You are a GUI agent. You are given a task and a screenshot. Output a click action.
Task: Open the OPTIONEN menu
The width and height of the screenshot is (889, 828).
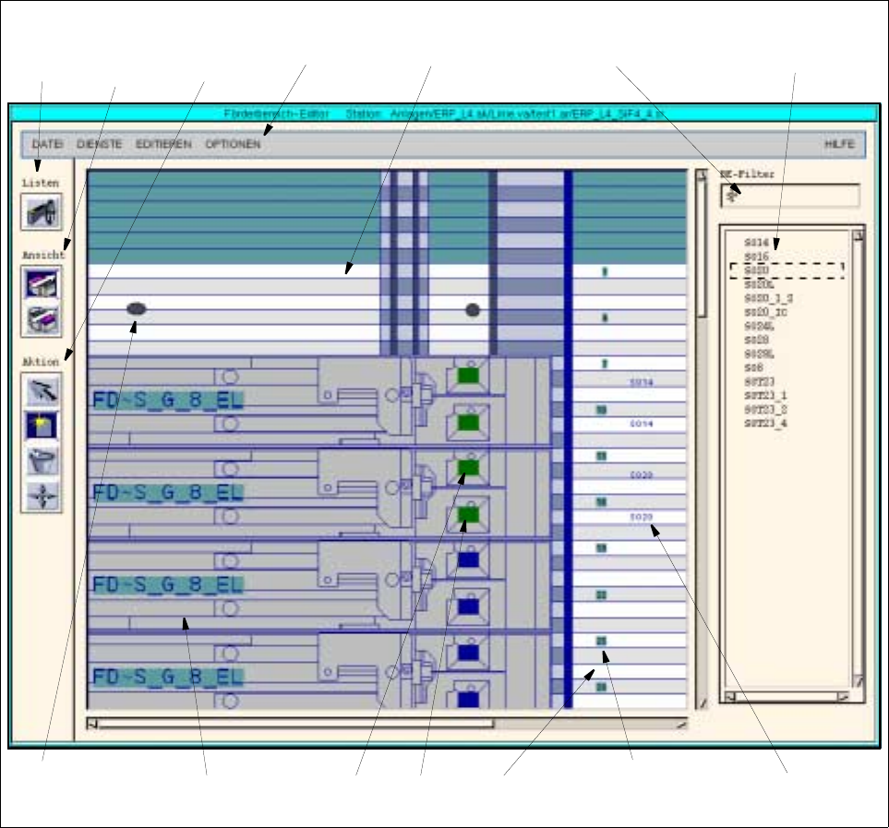tap(233, 144)
